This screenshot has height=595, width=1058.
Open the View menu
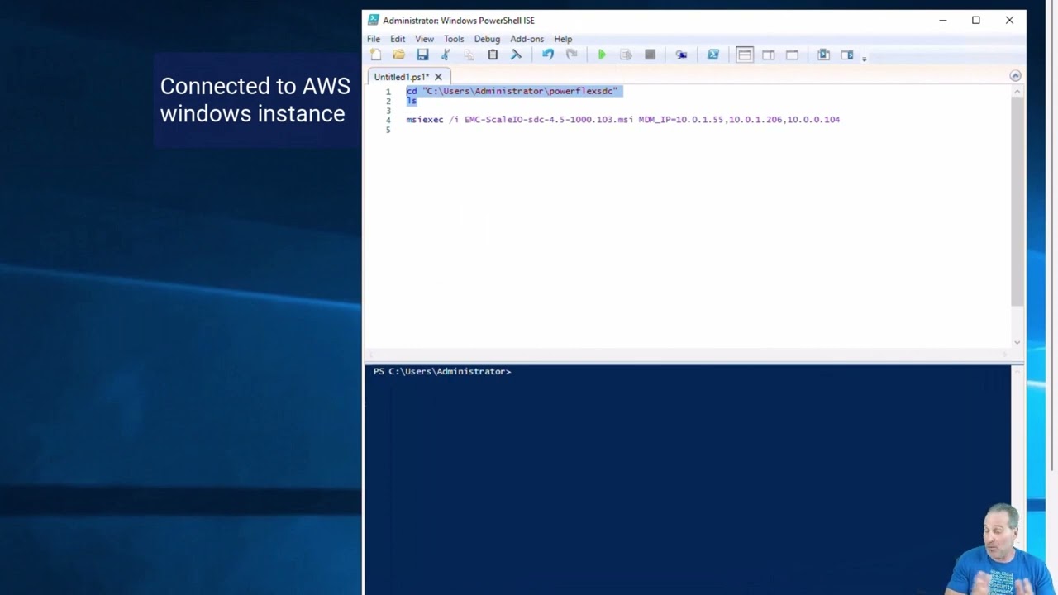424,39
